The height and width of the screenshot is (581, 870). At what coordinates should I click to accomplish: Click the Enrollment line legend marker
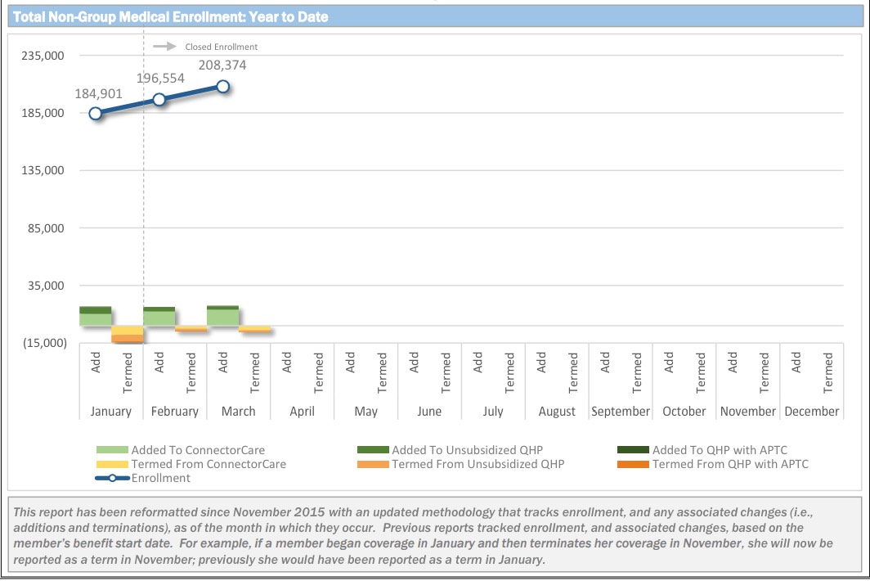point(113,478)
